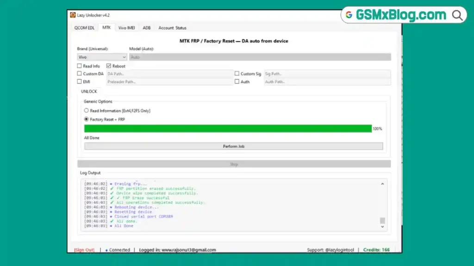Click the Sign Out link

click(x=84, y=250)
